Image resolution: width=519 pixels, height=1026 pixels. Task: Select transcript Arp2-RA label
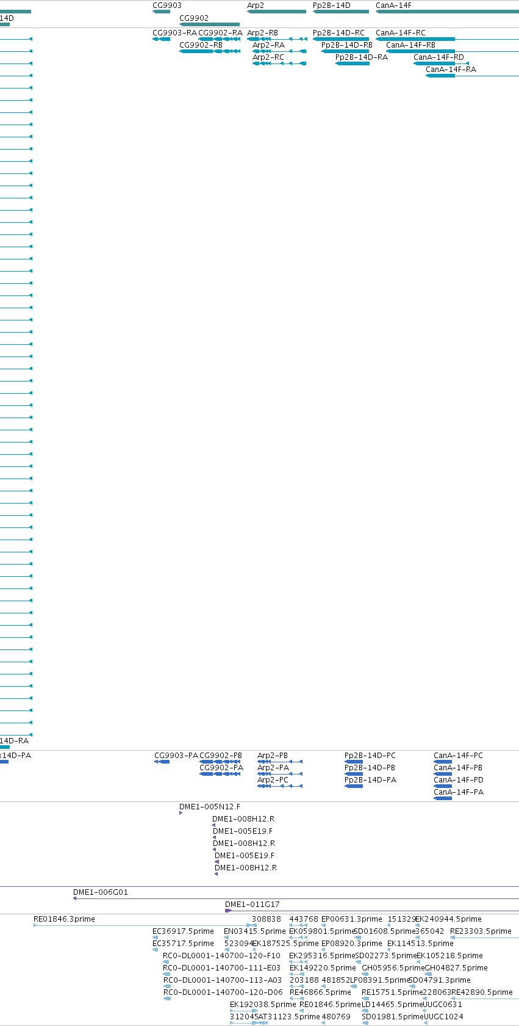[268, 45]
